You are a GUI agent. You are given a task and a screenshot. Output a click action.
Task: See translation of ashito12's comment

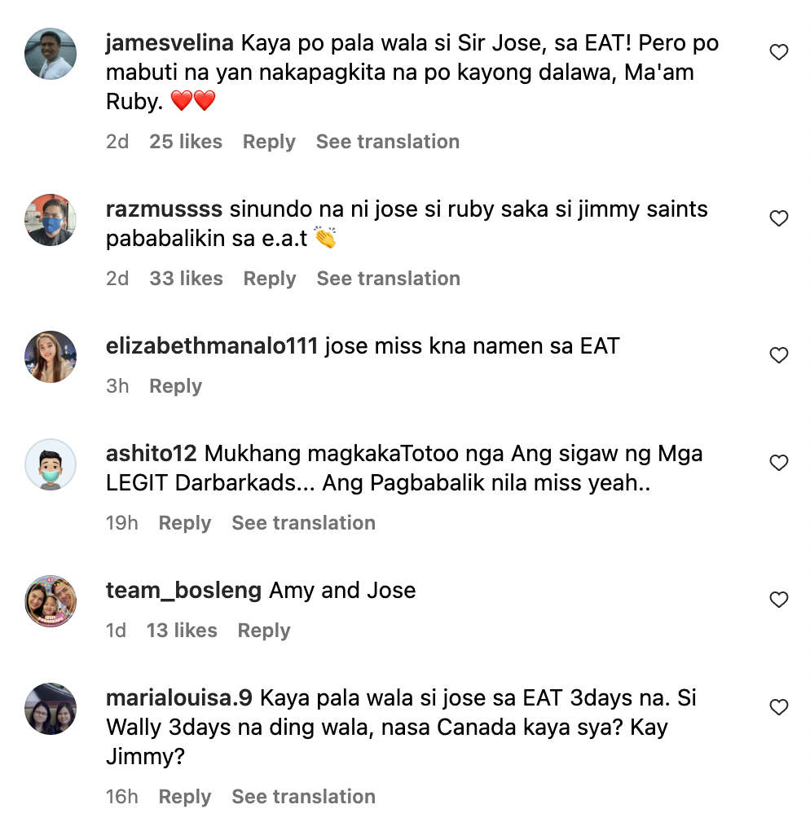pyautogui.click(x=303, y=522)
